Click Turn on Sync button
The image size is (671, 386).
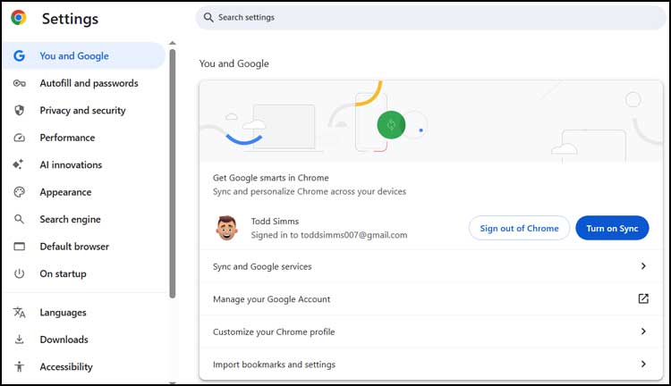pos(612,228)
